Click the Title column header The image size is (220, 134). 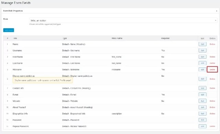(15, 38)
